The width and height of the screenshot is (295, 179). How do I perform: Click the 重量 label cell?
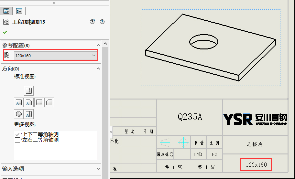click(199, 143)
